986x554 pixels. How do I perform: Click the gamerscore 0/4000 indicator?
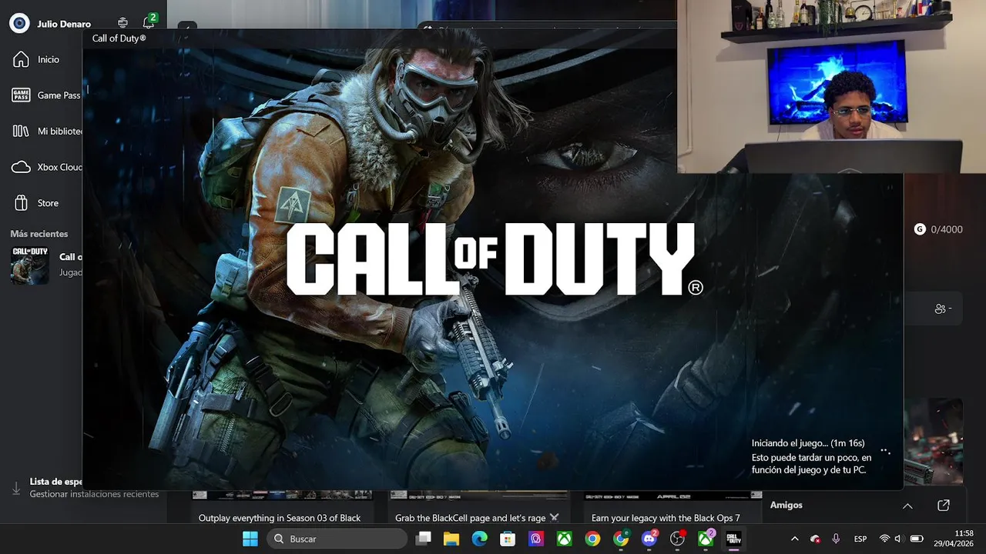(x=938, y=229)
